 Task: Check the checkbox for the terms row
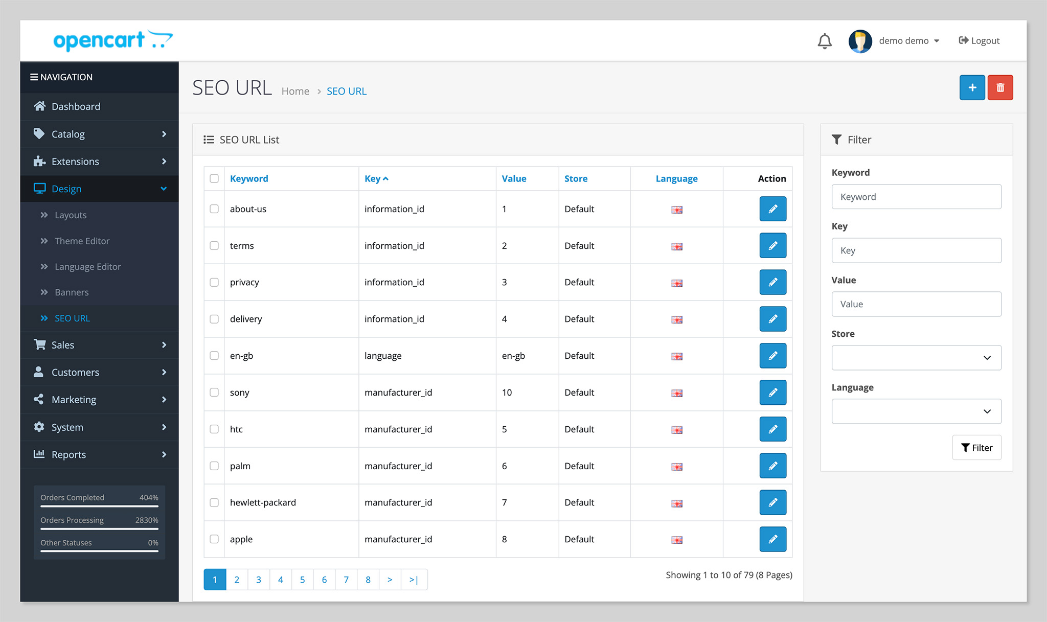[214, 246]
